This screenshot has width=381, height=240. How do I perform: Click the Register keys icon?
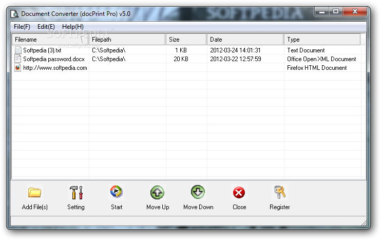[x=280, y=192]
